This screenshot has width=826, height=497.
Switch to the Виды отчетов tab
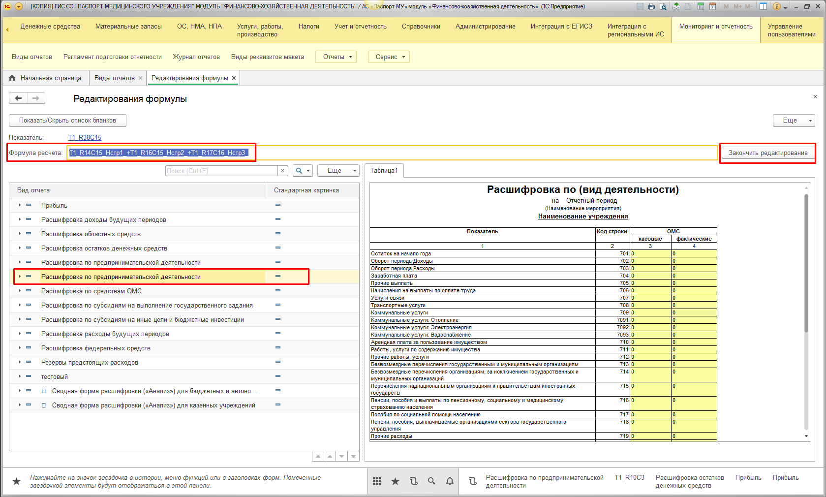point(114,78)
